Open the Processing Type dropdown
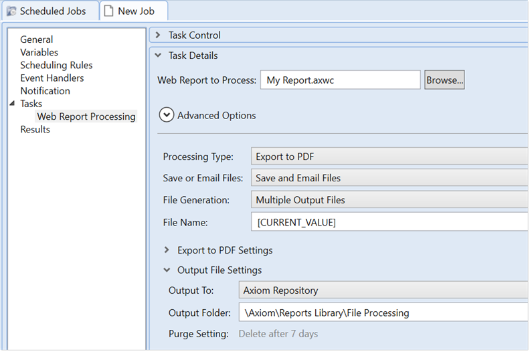Viewport: 530px width, 352px height. (x=389, y=157)
